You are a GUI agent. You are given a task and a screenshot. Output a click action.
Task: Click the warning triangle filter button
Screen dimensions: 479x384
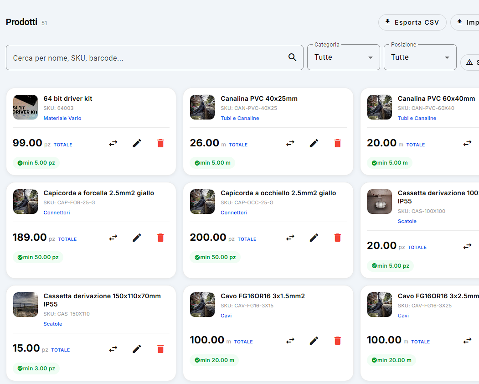tap(470, 62)
